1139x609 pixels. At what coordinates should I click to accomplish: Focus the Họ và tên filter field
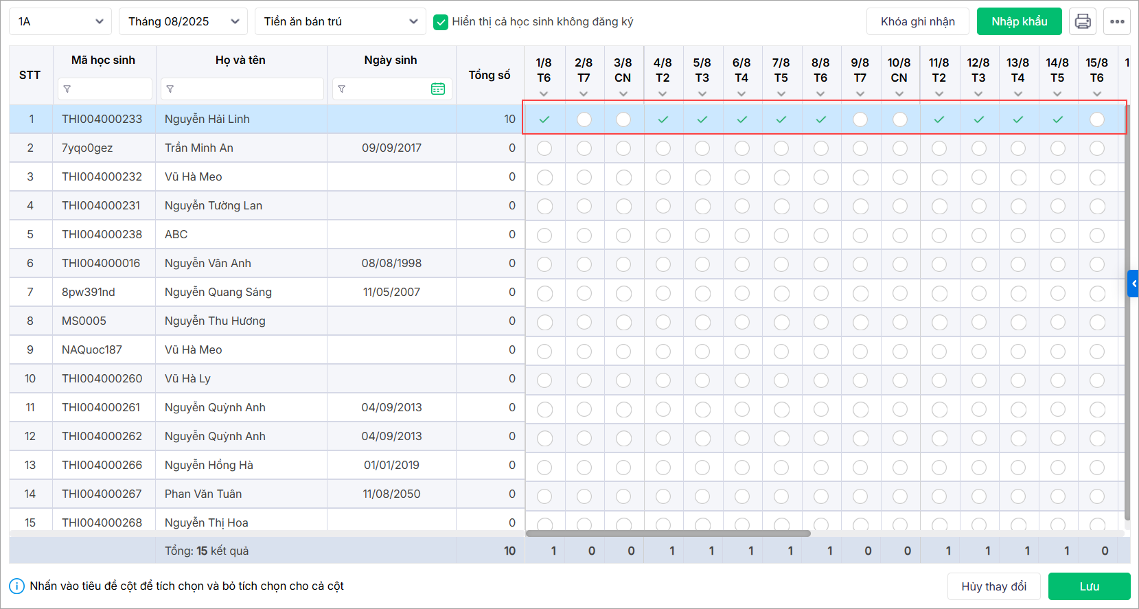(242, 89)
